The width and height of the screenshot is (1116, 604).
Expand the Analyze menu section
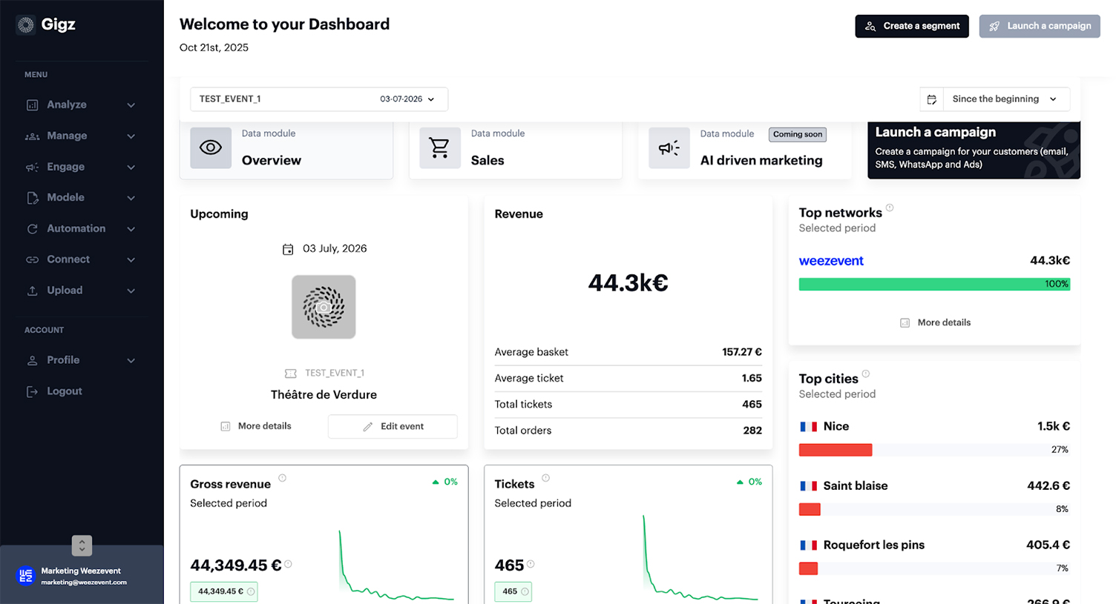pyautogui.click(x=80, y=105)
